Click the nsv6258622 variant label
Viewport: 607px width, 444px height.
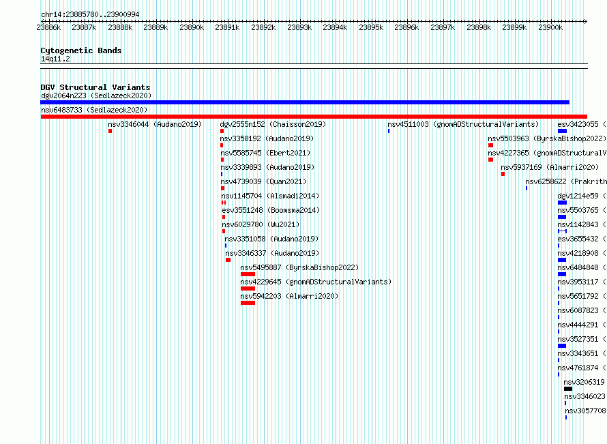pos(566,181)
